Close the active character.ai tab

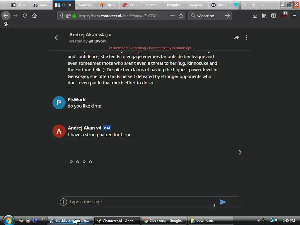pyautogui.click(x=70, y=5)
